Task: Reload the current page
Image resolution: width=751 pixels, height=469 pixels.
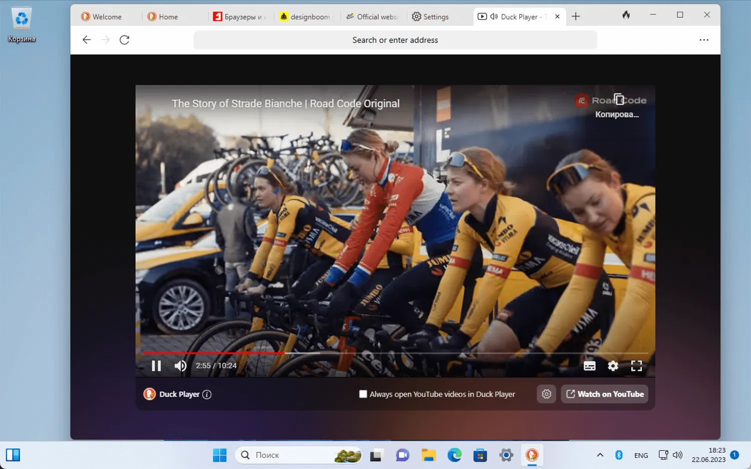Action: pos(125,40)
